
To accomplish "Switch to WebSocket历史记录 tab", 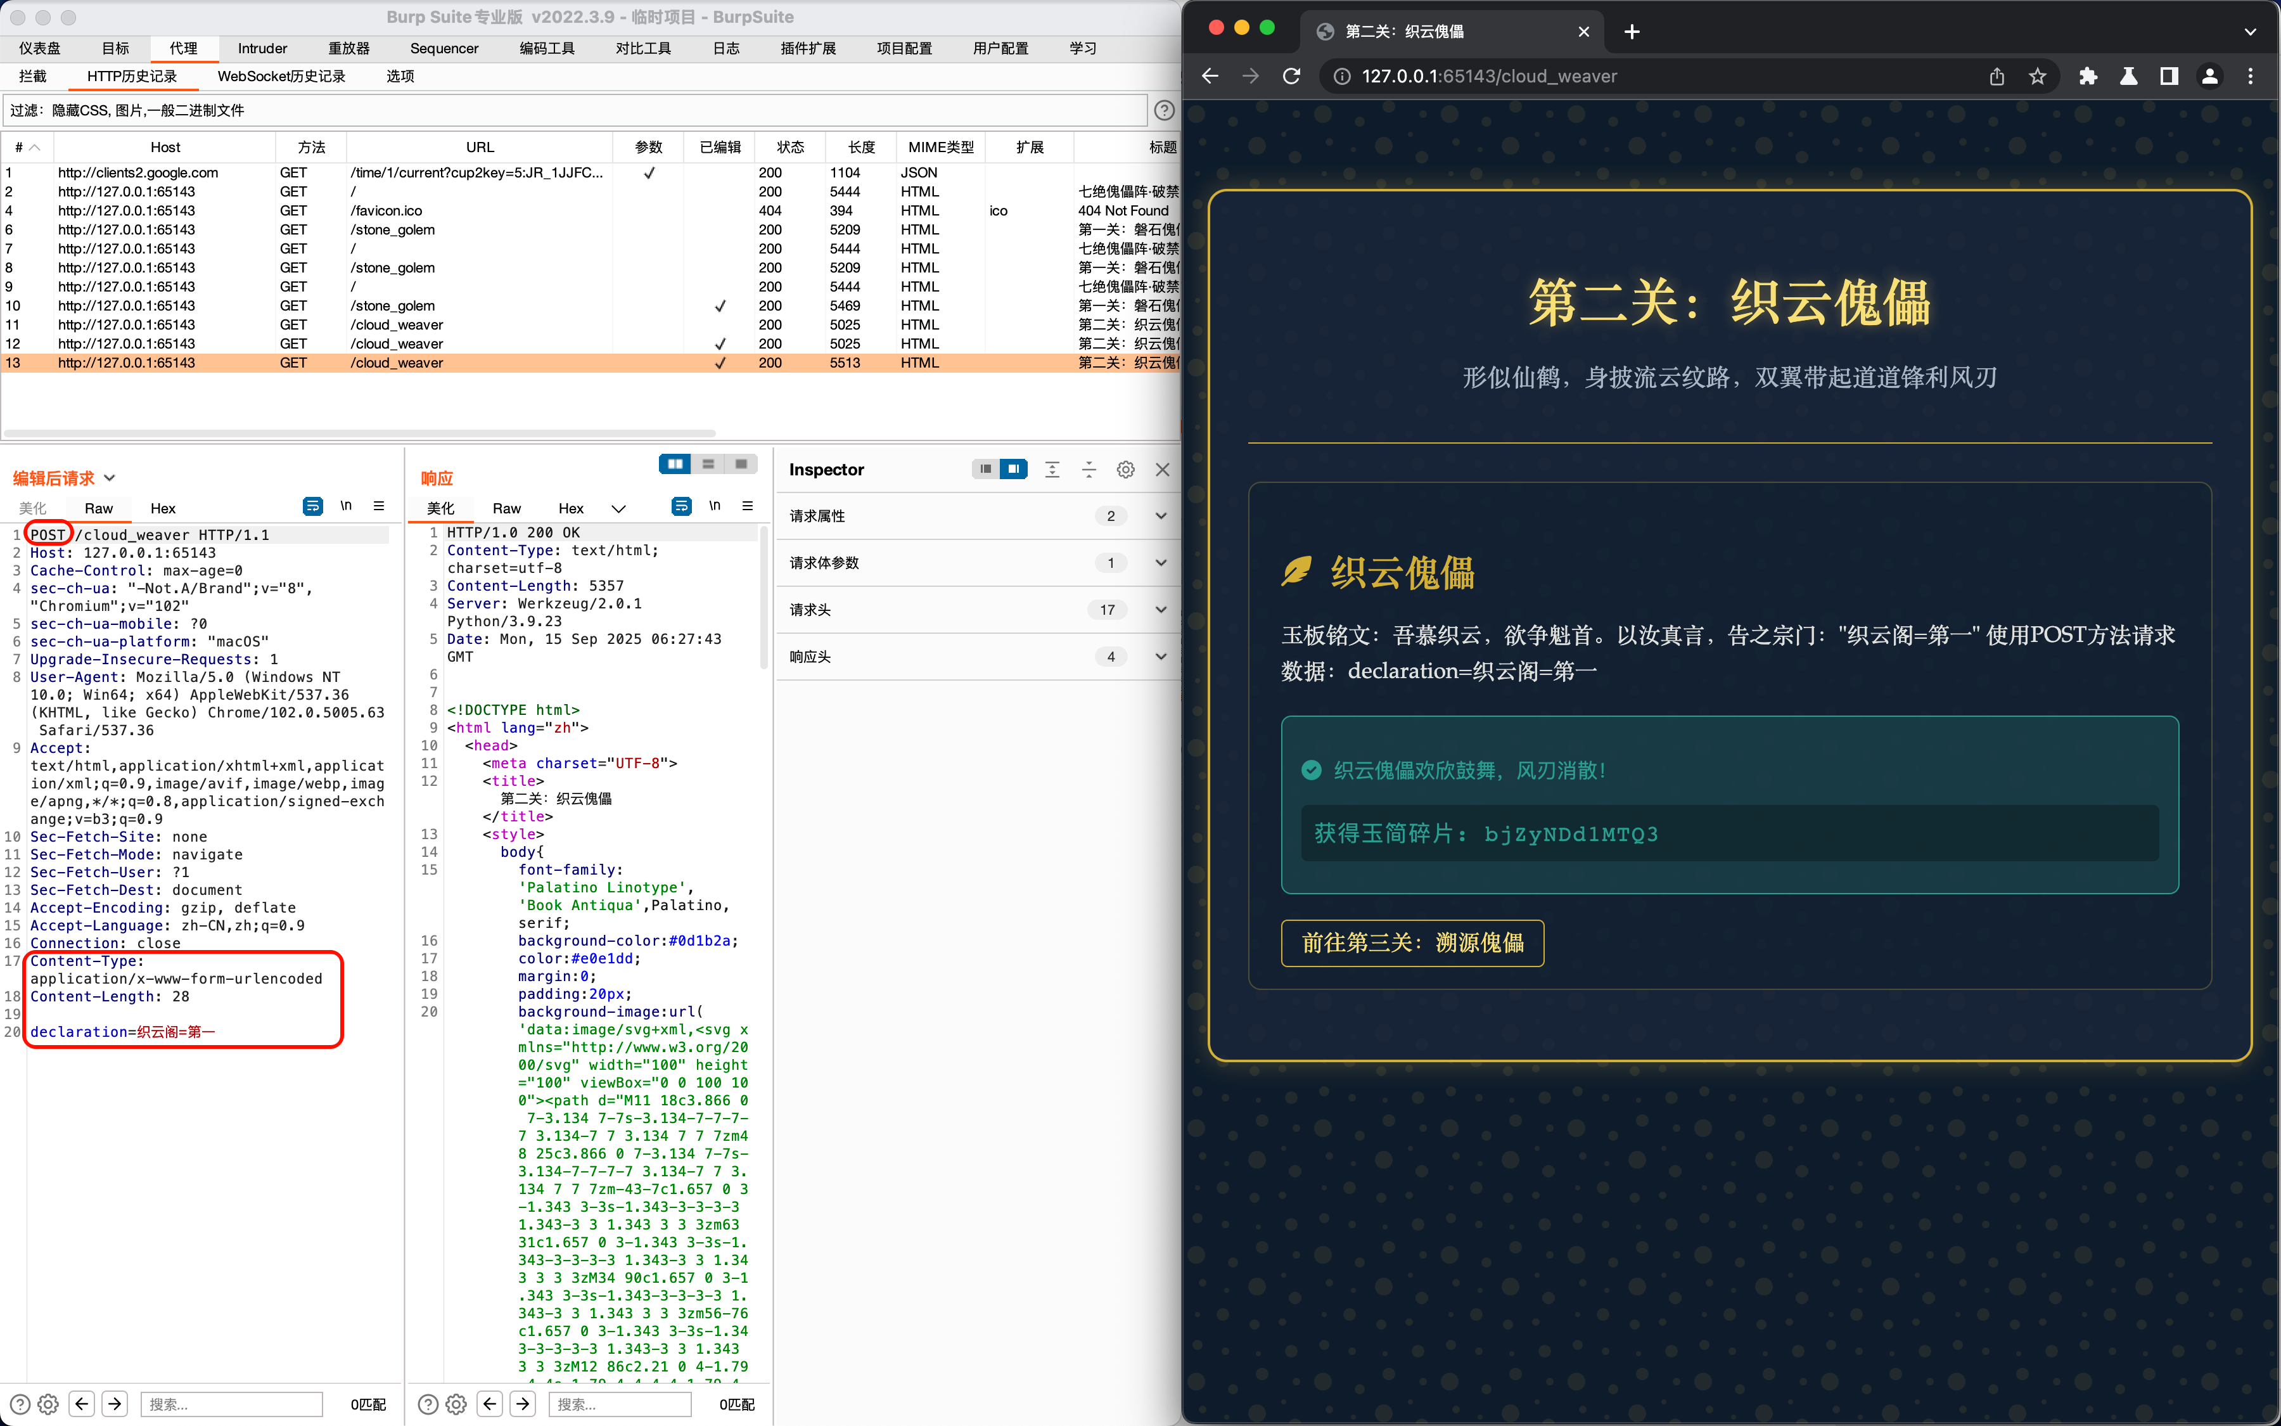I will tap(281, 77).
